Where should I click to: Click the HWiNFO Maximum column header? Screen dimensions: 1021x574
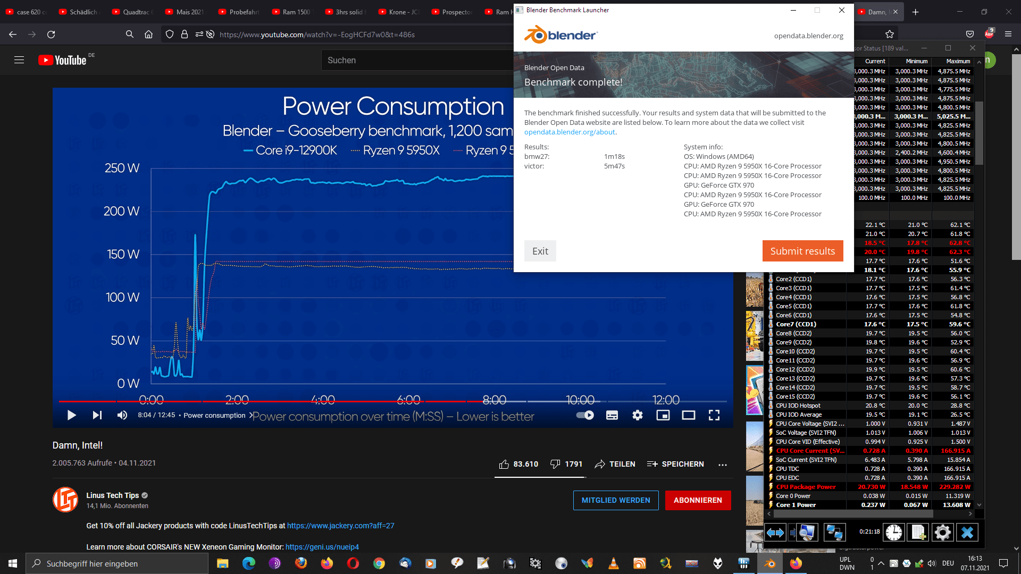click(x=958, y=61)
